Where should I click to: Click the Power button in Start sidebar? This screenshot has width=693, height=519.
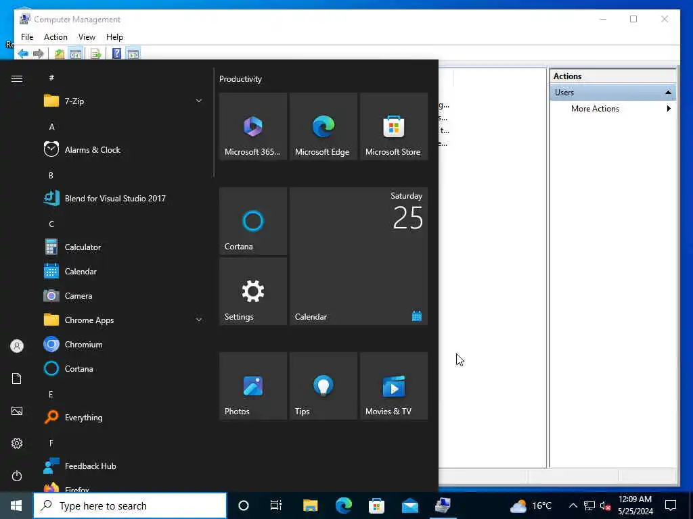tap(17, 476)
